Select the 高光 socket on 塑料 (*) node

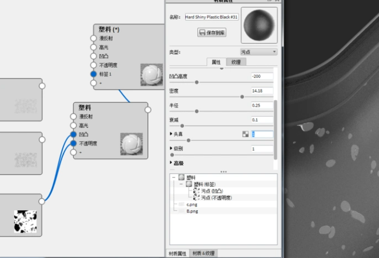[93, 47]
